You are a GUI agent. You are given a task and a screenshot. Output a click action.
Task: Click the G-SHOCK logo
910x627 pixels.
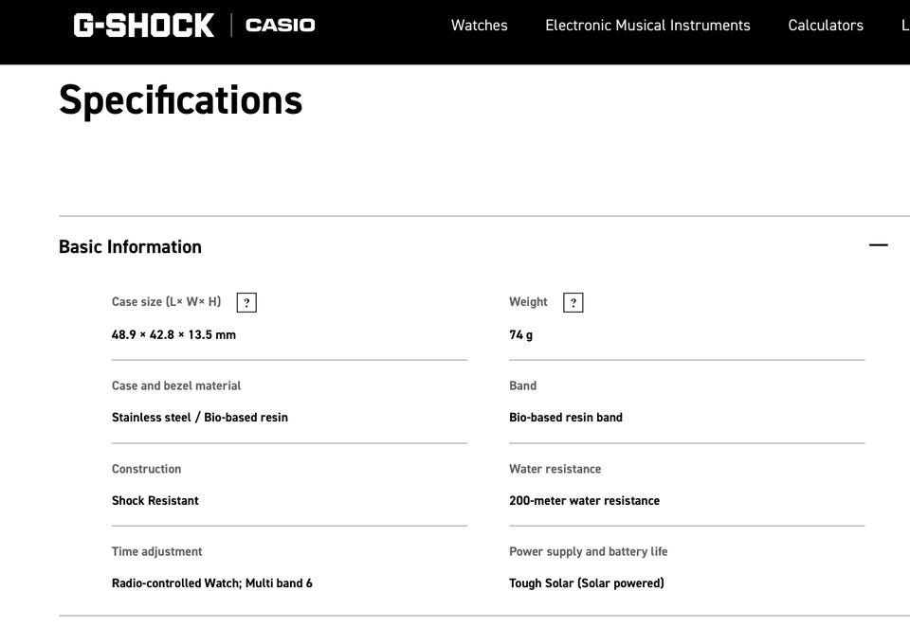[144, 26]
